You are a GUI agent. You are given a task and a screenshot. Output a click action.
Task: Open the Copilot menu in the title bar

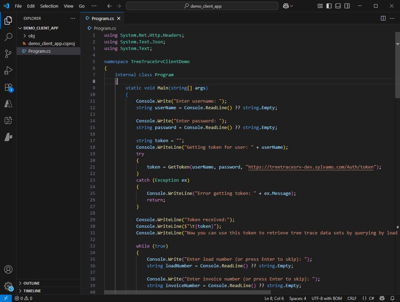coord(287,6)
